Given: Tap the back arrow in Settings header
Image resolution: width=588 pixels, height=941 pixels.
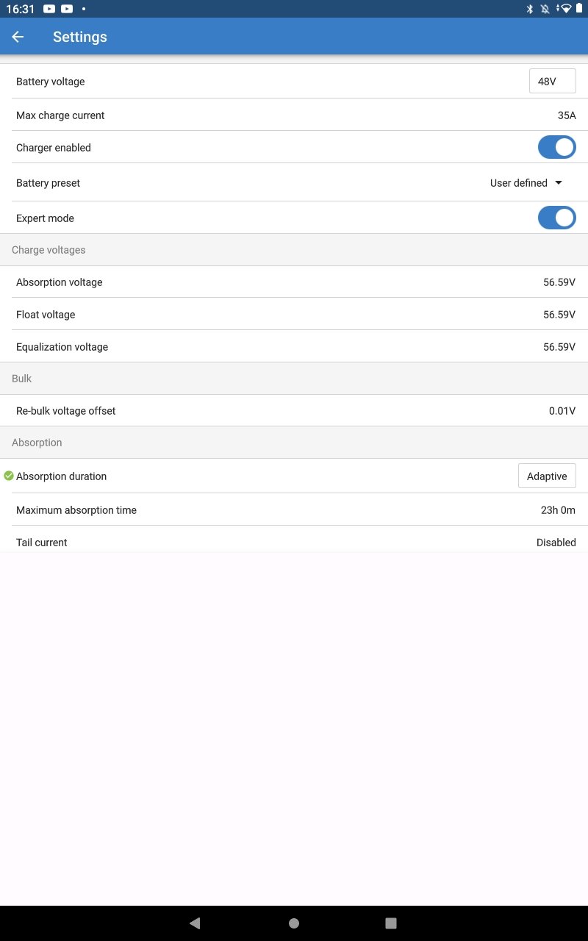Looking at the screenshot, I should click(18, 37).
